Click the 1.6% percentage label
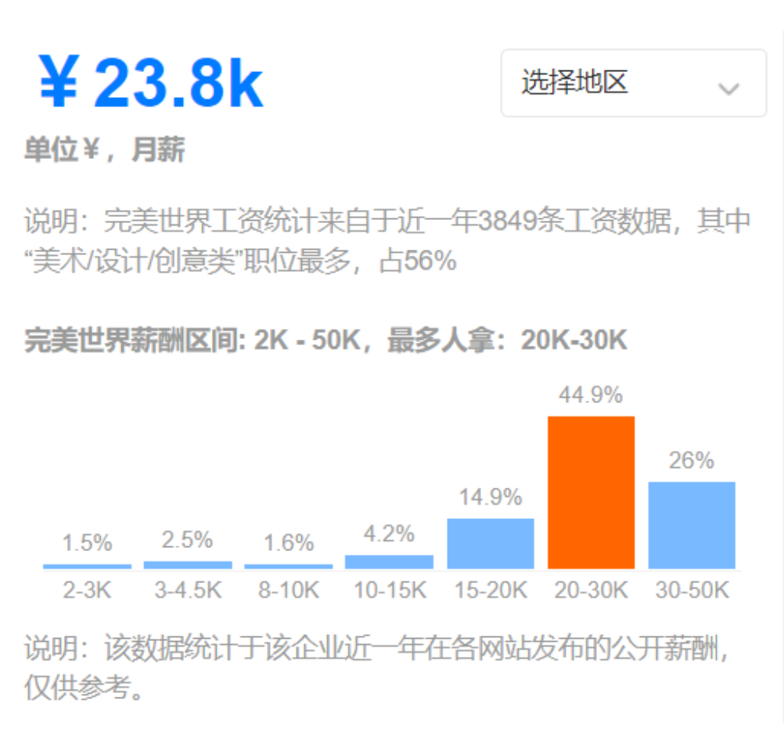784x746 pixels. tap(289, 542)
